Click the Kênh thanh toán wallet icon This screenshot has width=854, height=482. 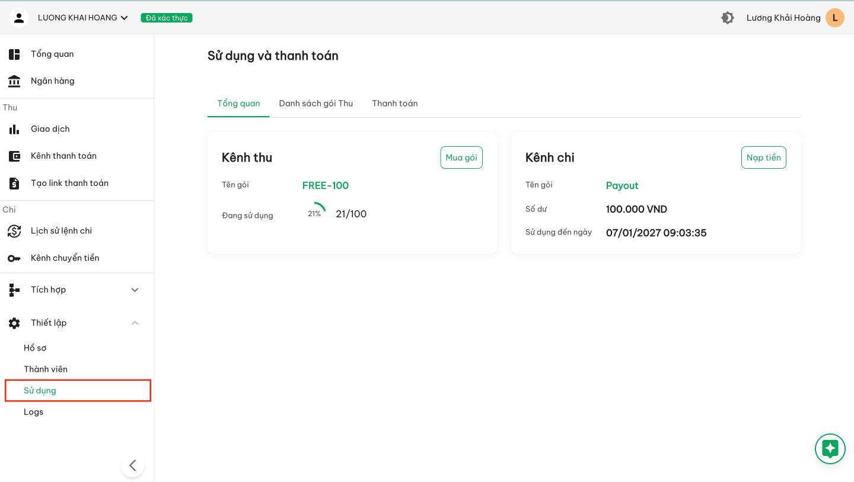(x=14, y=156)
